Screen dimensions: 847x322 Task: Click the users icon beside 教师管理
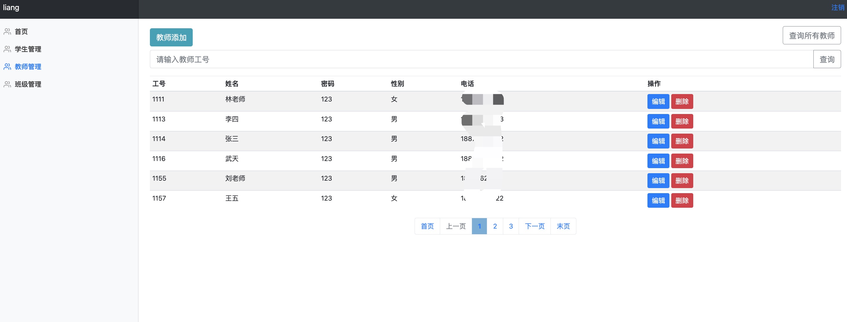[7, 67]
